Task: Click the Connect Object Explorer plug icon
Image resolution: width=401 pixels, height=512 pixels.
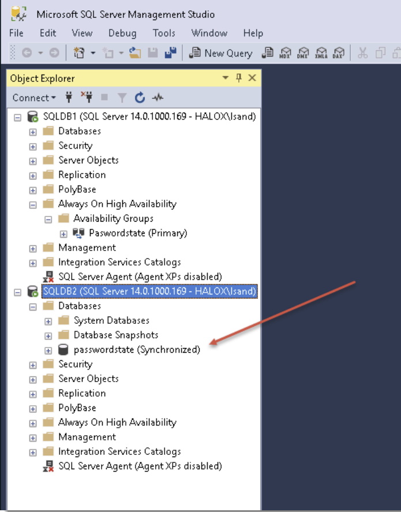Action: pos(69,98)
